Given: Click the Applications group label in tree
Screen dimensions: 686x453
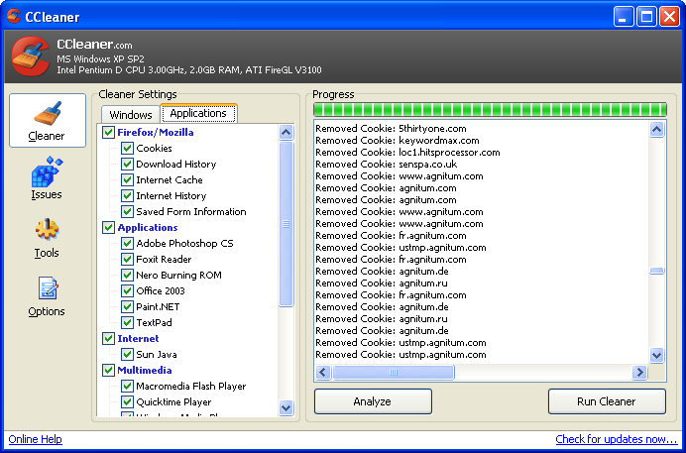Looking at the screenshot, I should (x=148, y=227).
